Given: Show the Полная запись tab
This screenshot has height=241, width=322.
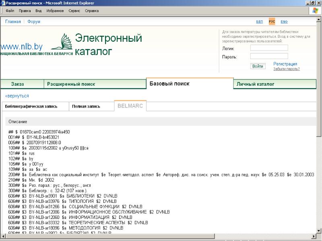Looking at the screenshot, I should (x=86, y=106).
